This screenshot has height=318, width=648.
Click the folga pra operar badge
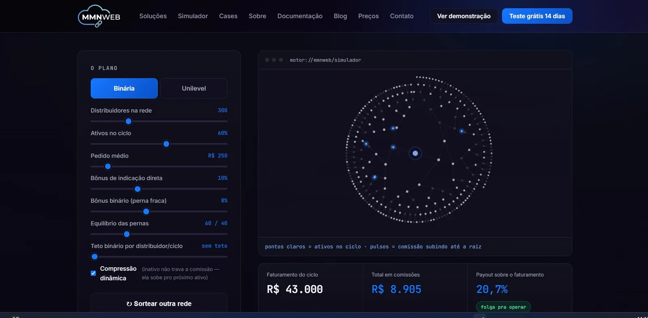(x=503, y=307)
